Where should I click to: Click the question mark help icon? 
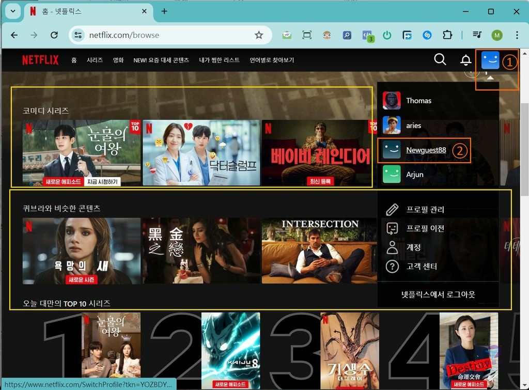[392, 267]
